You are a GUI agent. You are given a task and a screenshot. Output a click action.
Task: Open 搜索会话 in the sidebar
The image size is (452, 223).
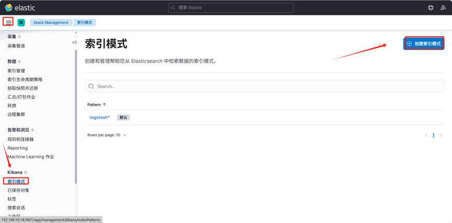click(x=16, y=207)
